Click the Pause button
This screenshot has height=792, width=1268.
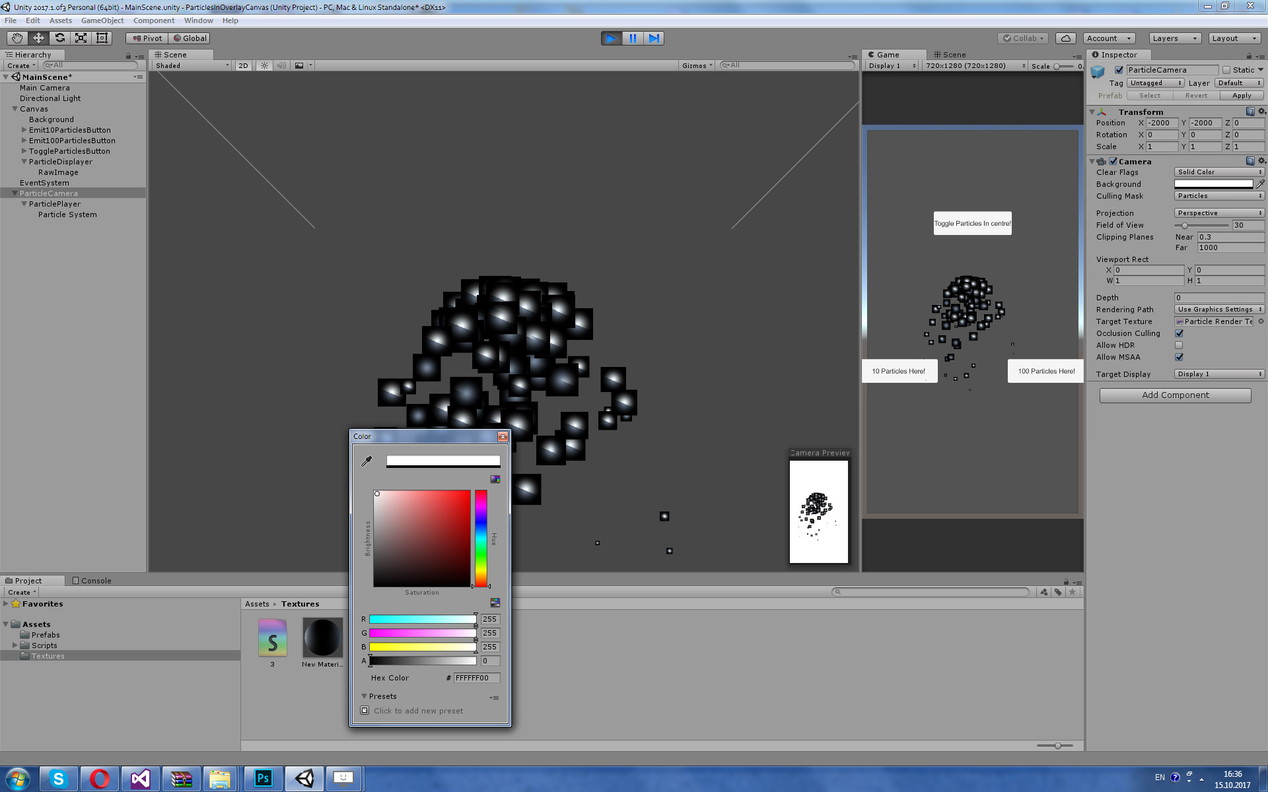(x=633, y=38)
